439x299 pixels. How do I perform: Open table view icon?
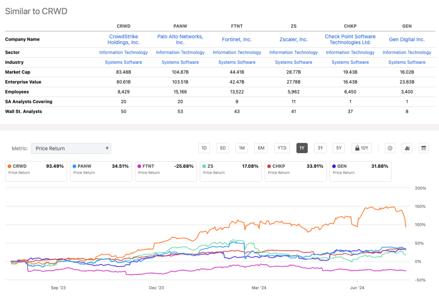coord(424,148)
